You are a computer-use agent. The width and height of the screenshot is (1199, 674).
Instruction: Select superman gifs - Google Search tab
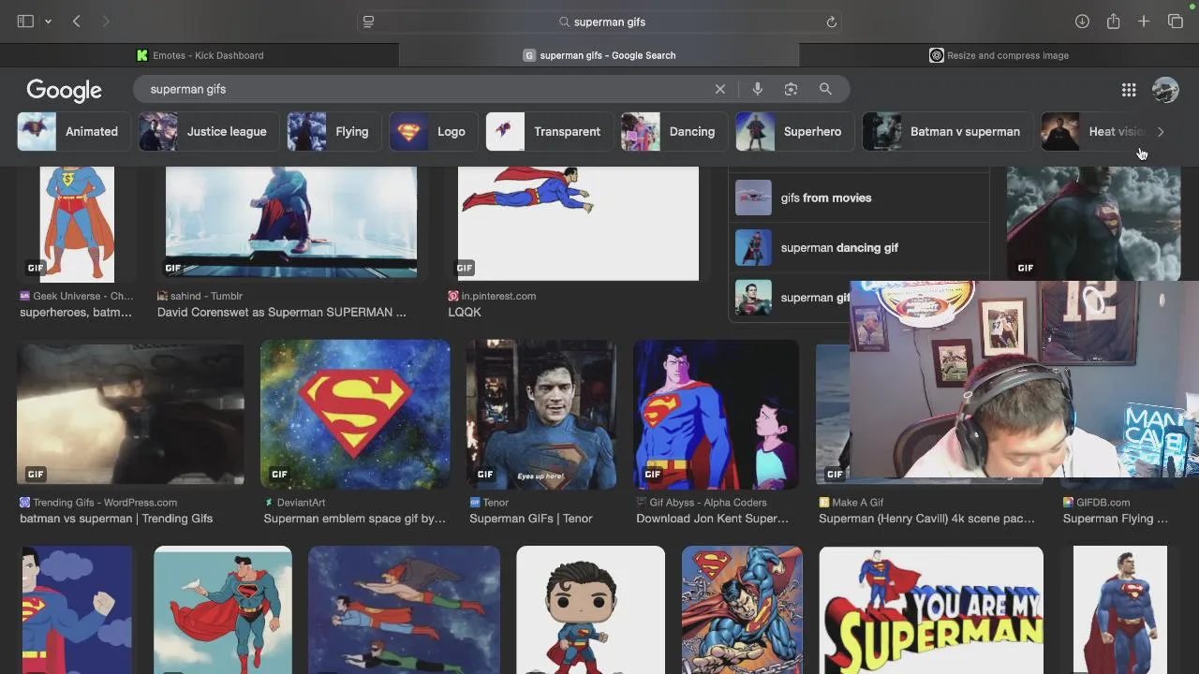click(599, 55)
